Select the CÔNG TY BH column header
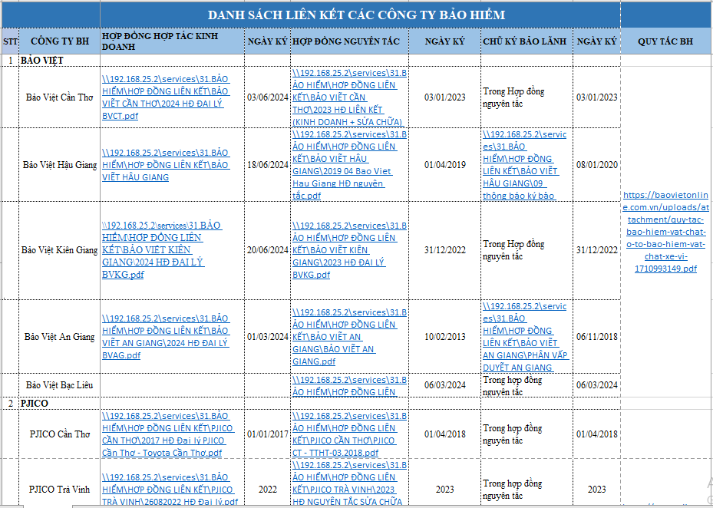Viewport: 713px width, 508px height. pyautogui.click(x=60, y=41)
